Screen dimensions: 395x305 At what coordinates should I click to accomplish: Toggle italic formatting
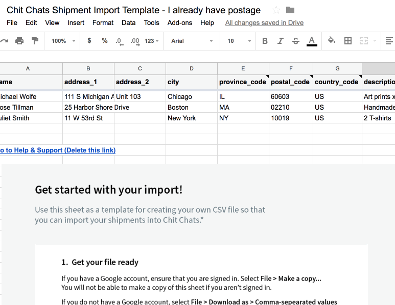281,41
